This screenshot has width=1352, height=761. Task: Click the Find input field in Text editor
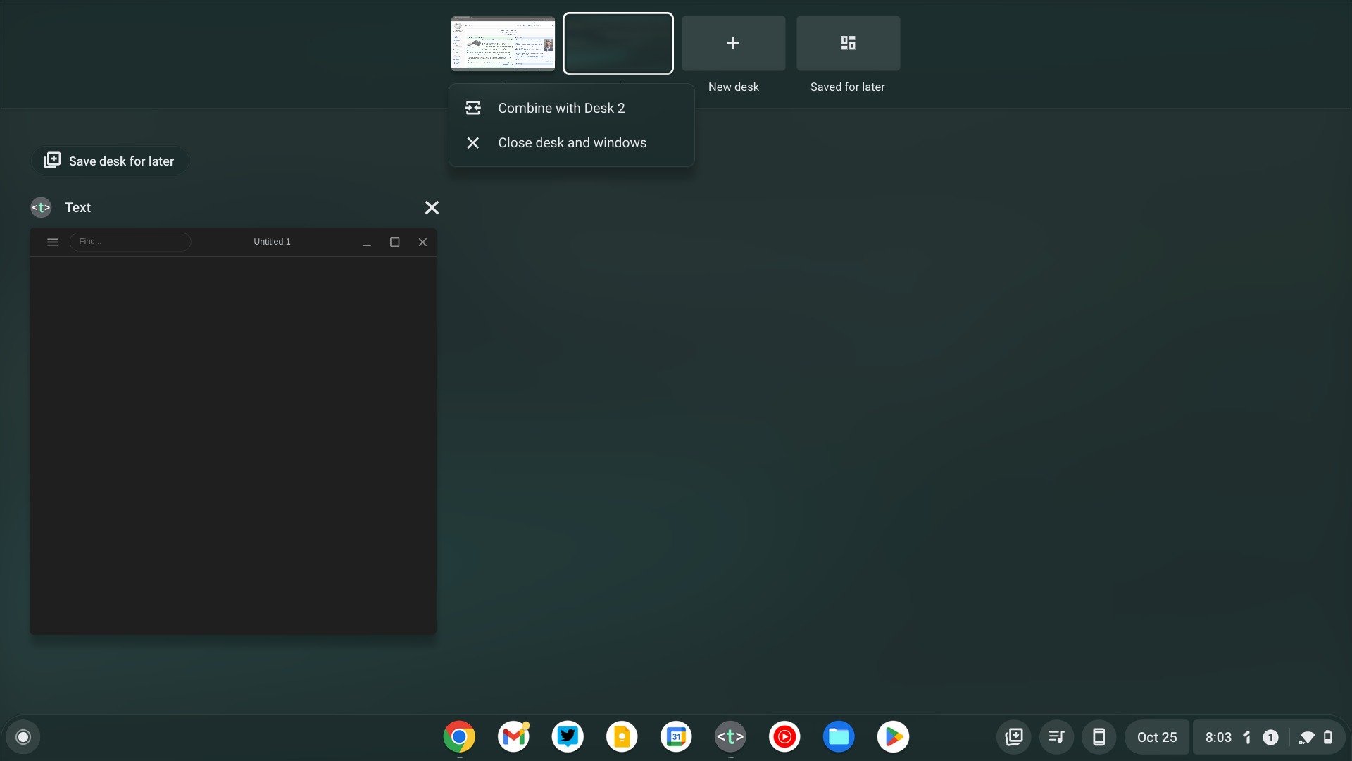point(131,242)
